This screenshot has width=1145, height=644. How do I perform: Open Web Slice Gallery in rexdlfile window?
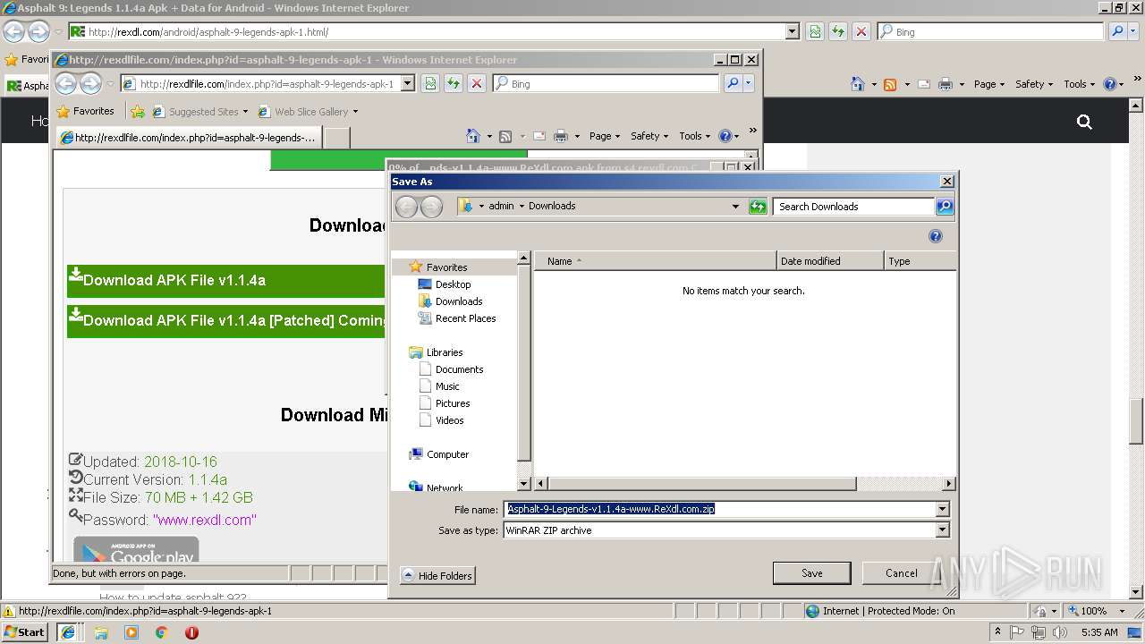click(308, 112)
